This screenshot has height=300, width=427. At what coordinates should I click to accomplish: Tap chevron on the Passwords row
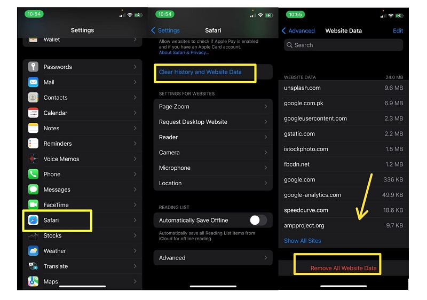pyautogui.click(x=135, y=67)
